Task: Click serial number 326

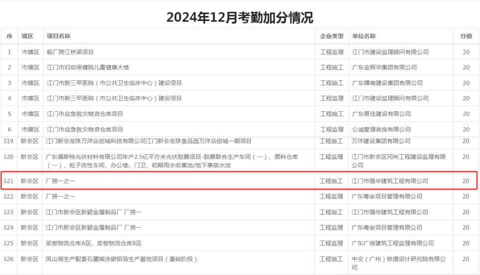Action: coord(8,259)
